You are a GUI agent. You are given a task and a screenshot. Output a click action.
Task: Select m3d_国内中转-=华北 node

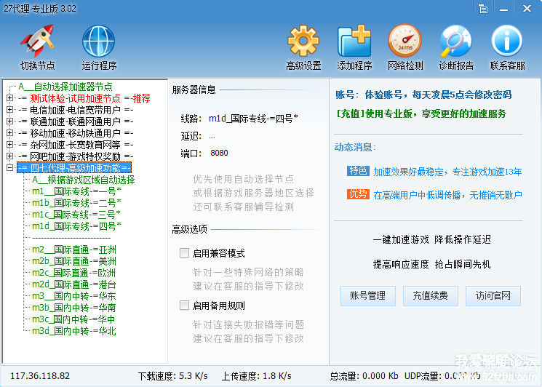point(74,331)
